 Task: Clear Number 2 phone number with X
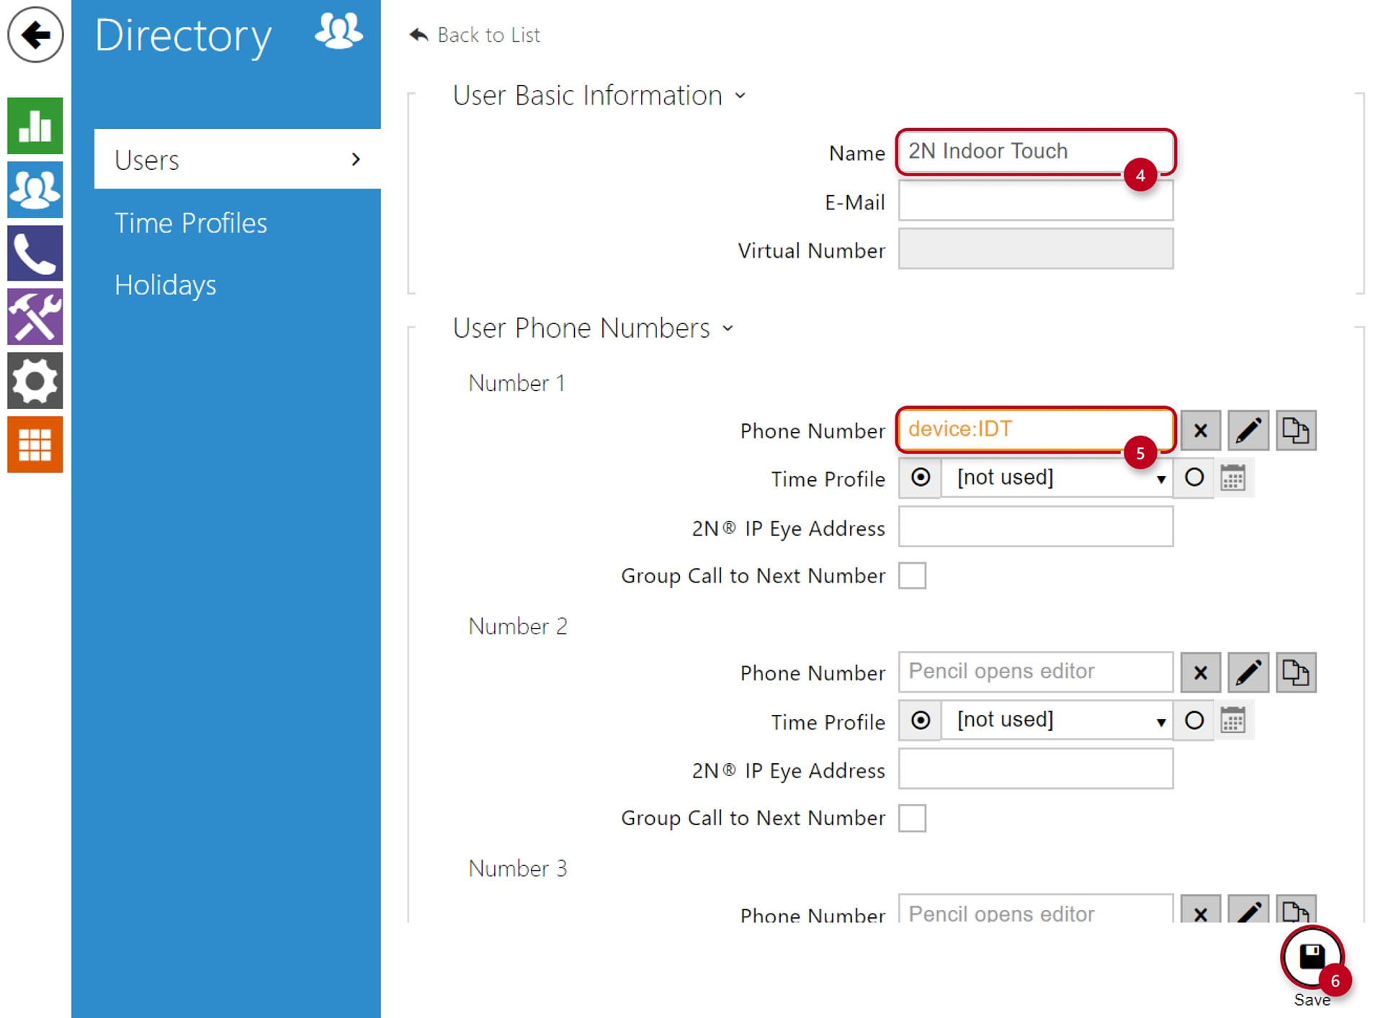tap(1200, 672)
